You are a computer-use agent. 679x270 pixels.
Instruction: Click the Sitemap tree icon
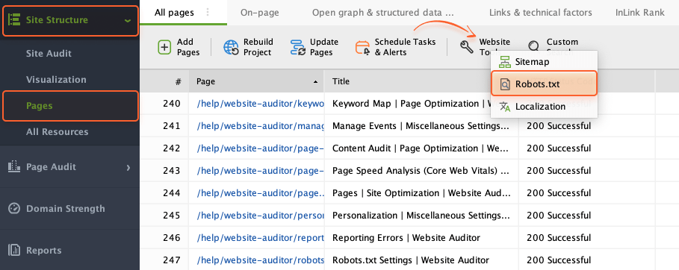point(504,62)
